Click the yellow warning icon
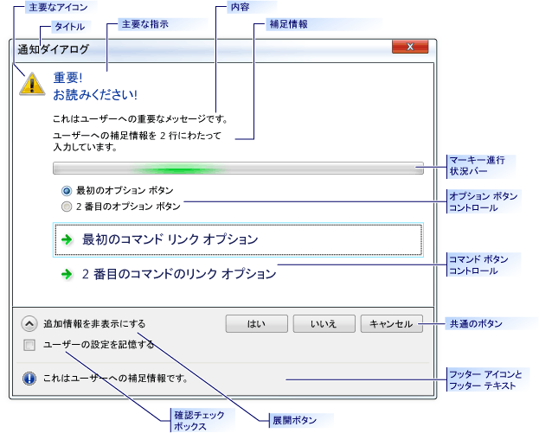Viewport: 539px width, 433px height. coord(32,84)
